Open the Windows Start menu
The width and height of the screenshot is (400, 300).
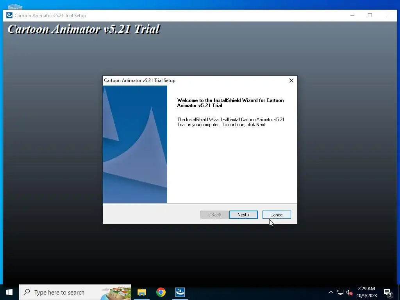(x=9, y=292)
